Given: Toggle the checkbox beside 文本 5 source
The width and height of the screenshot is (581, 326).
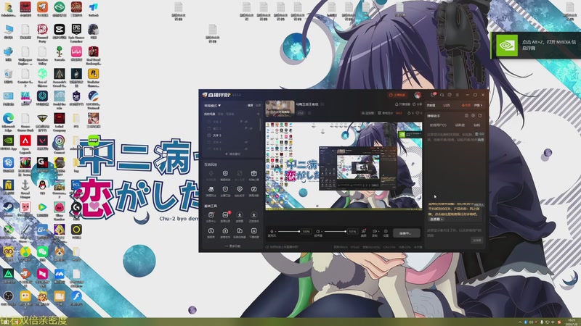Looking at the screenshot, I should pos(209,135).
